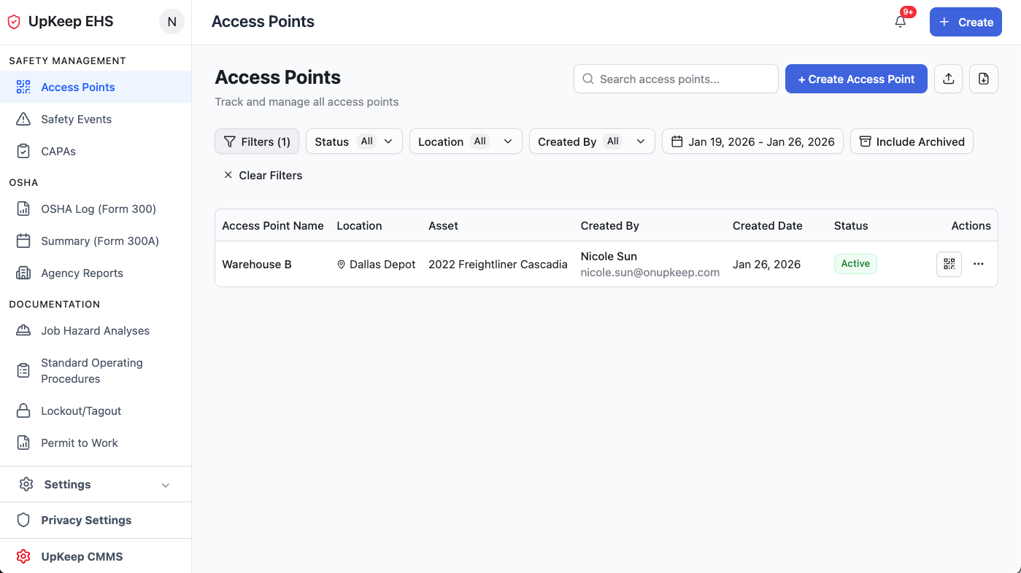Open the date range picker
This screenshot has width=1021, height=573.
tap(752, 141)
